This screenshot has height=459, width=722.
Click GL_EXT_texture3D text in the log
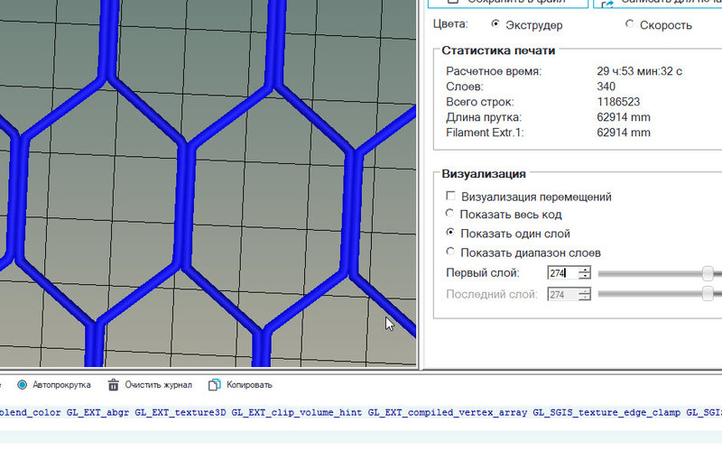coord(180,412)
